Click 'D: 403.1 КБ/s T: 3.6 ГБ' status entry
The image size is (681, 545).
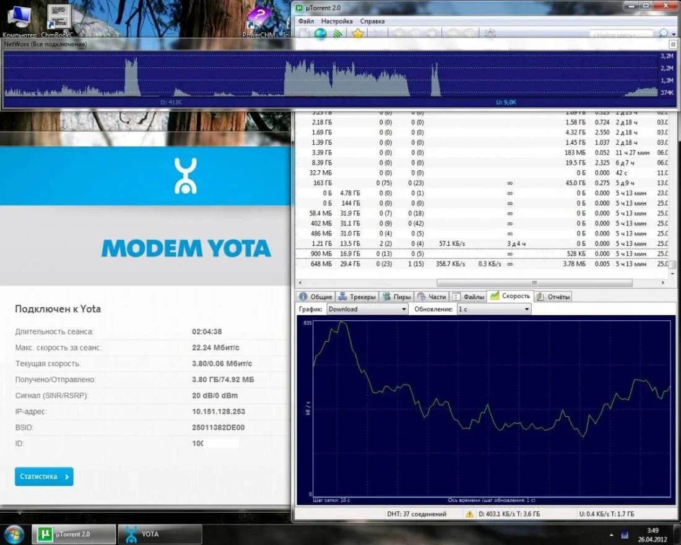[509, 514]
